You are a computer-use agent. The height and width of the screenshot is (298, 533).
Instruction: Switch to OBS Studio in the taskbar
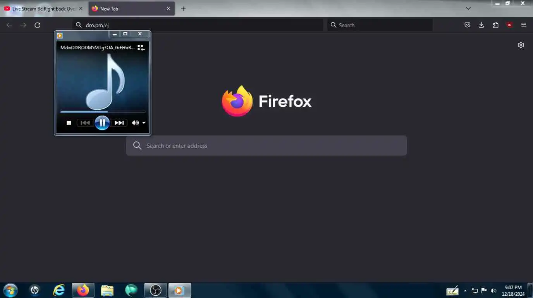click(156, 290)
